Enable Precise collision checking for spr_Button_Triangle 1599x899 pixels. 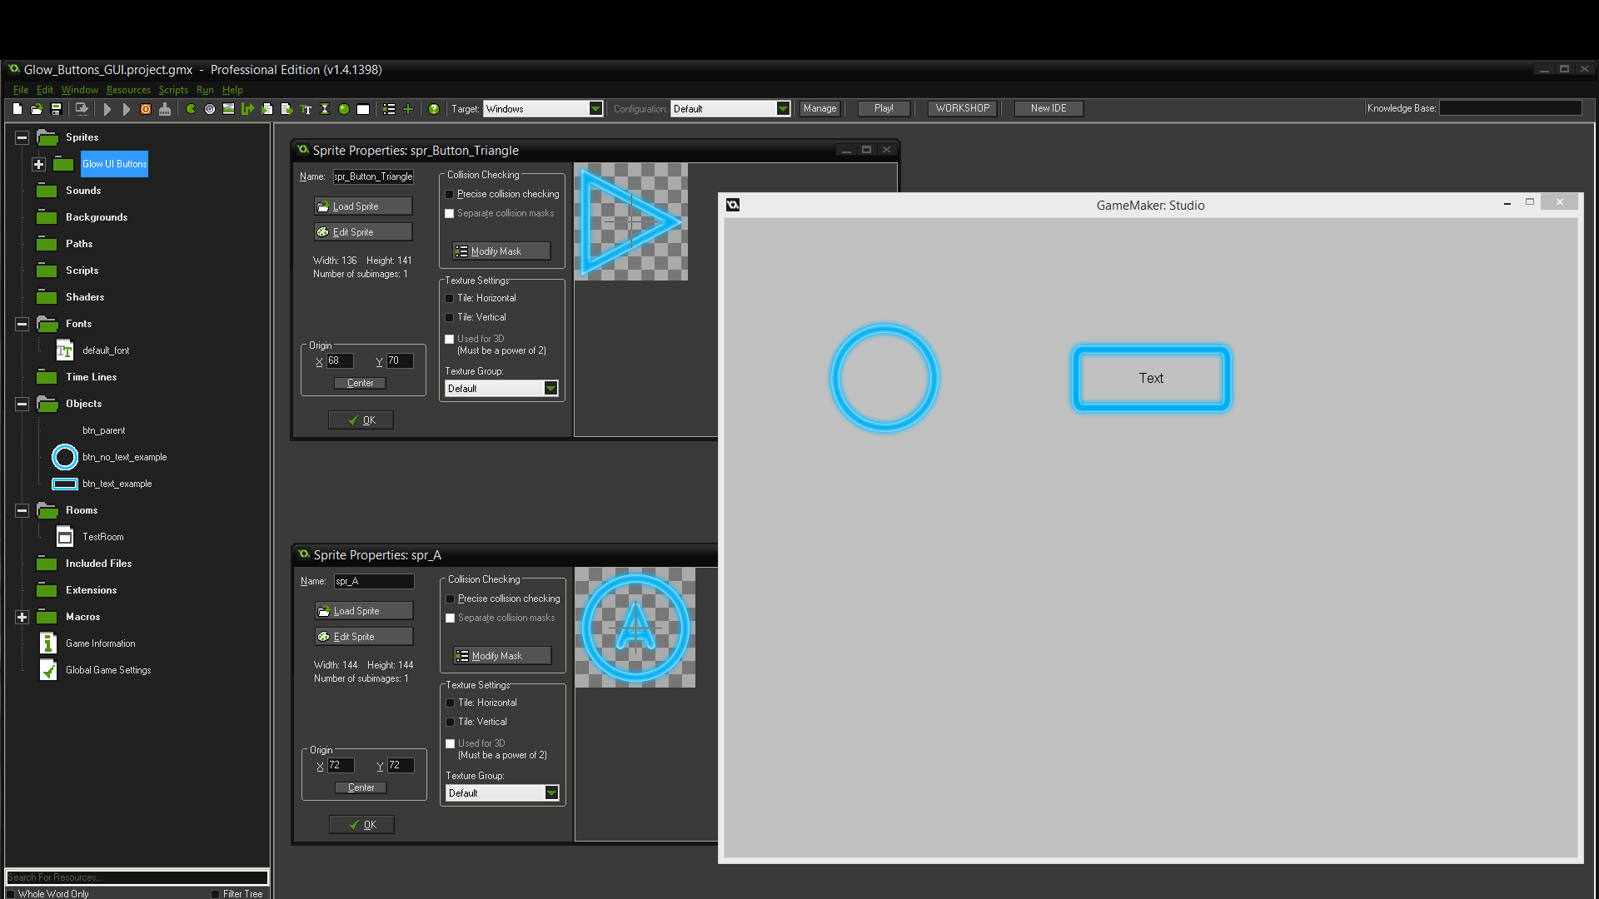click(450, 194)
